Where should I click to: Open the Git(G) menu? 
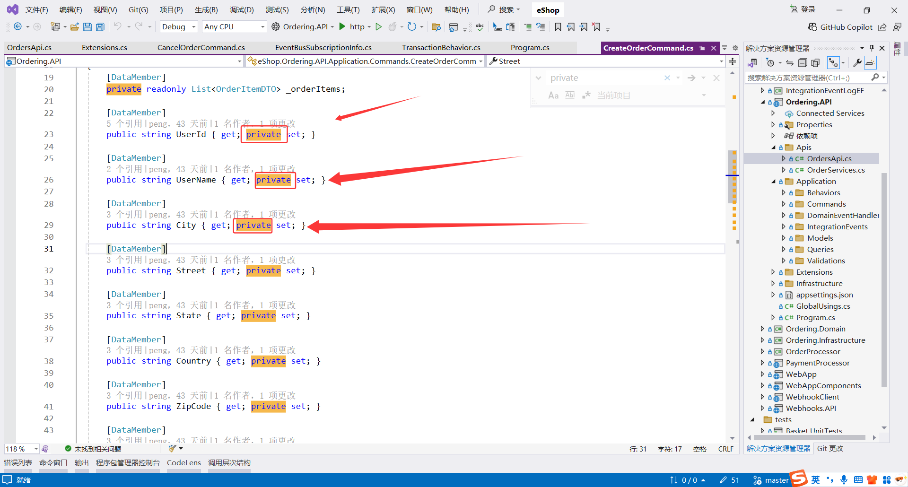(138, 10)
